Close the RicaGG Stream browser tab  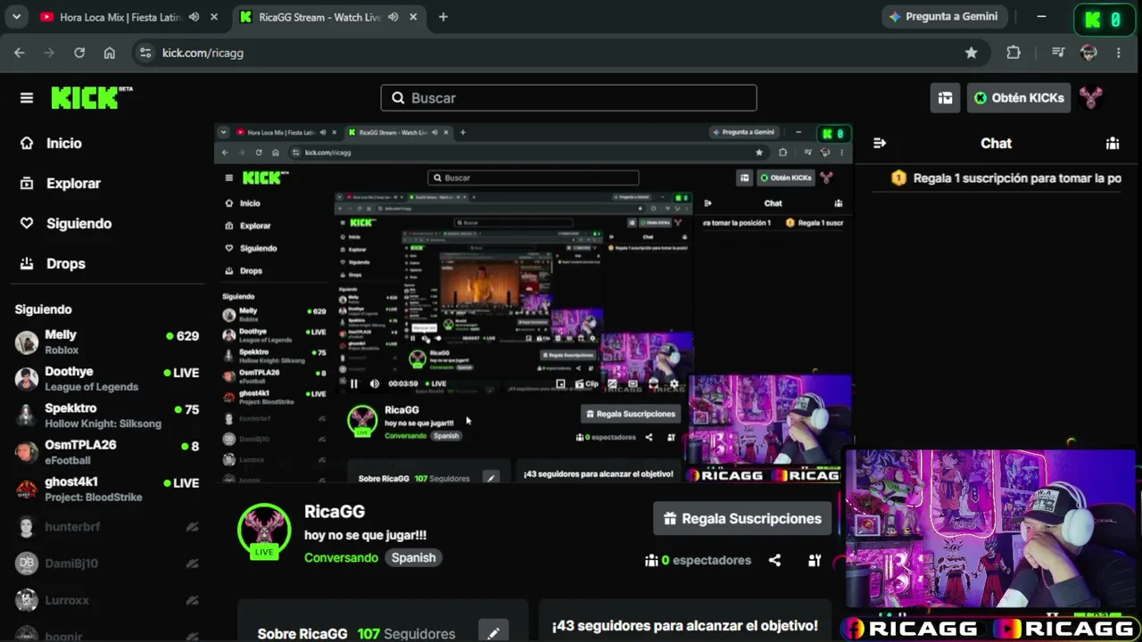[x=413, y=17]
